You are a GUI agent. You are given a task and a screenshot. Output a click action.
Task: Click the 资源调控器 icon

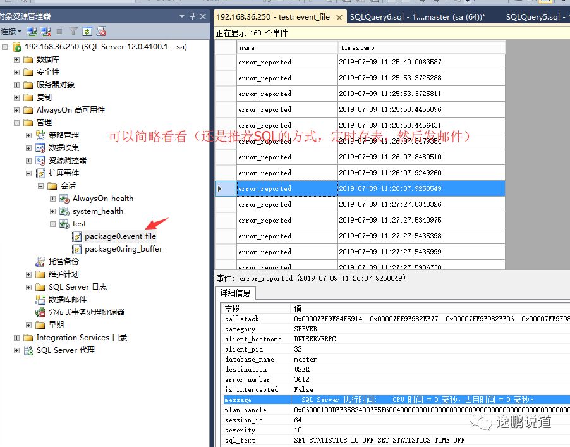coord(40,161)
